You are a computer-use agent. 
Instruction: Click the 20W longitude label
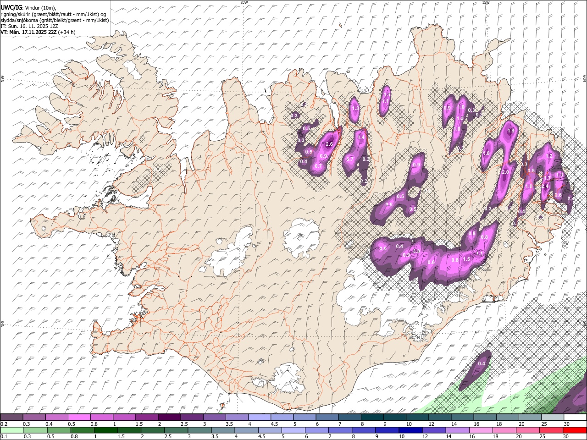[x=244, y=2]
